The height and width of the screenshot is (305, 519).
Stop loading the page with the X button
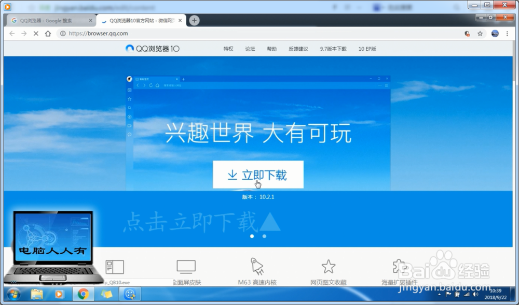[36, 33]
